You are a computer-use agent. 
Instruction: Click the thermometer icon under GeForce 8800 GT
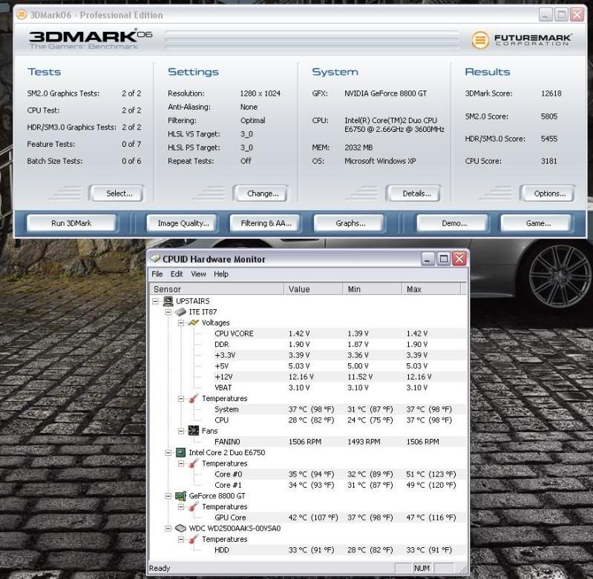coord(194,507)
